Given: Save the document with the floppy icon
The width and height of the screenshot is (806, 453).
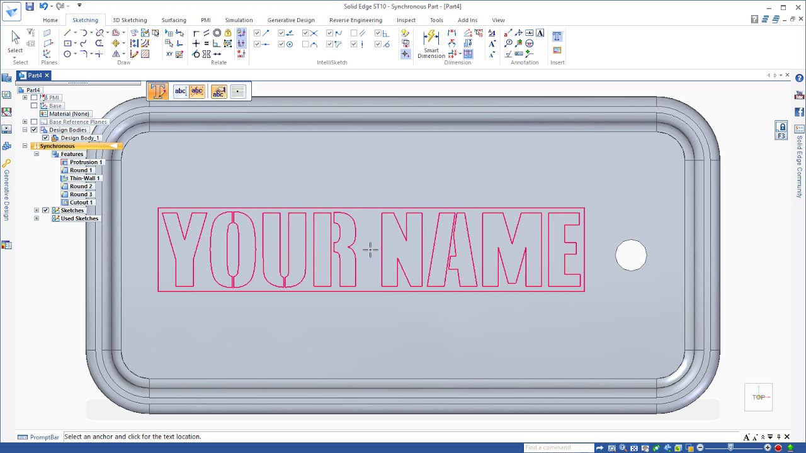Looking at the screenshot, I should pyautogui.click(x=30, y=6).
